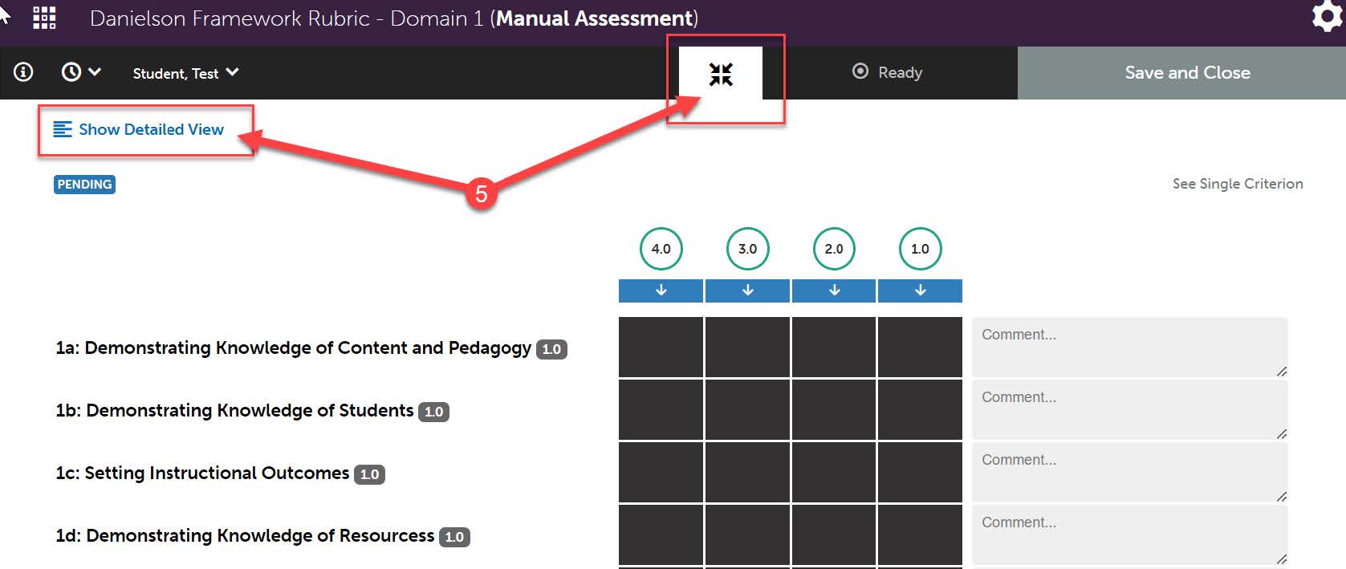This screenshot has width=1346, height=569.
Task: Open the apps grid menu icon
Action: point(44,18)
